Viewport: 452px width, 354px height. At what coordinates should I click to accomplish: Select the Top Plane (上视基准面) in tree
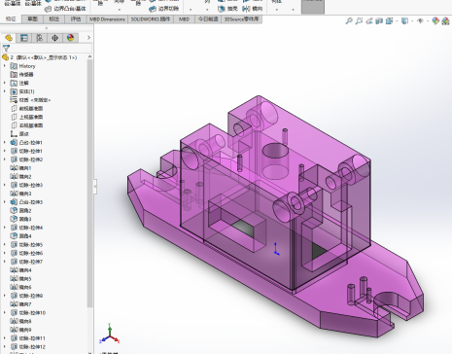pos(27,117)
